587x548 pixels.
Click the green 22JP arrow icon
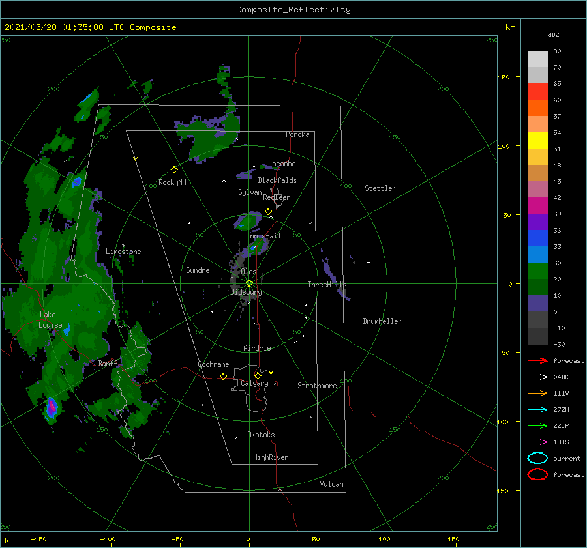(537, 425)
